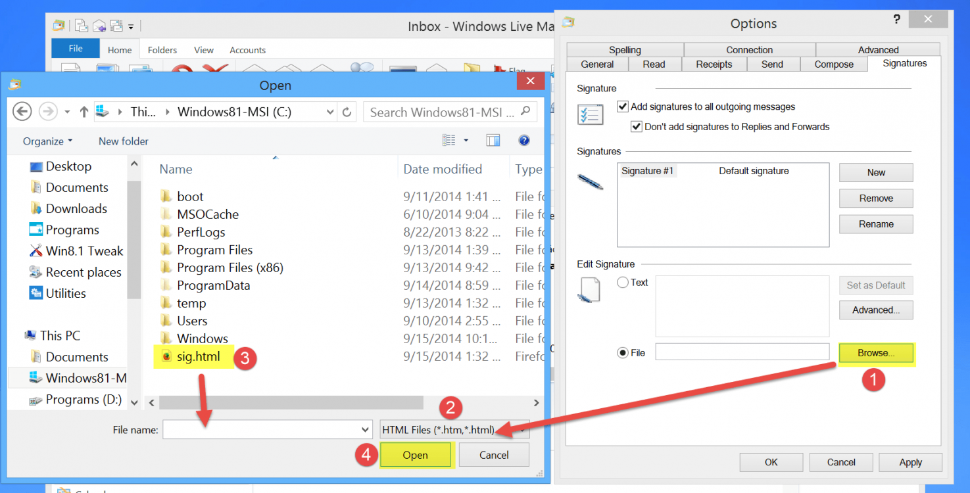Select the Text signature radio button
This screenshot has height=493, width=970.
[622, 283]
